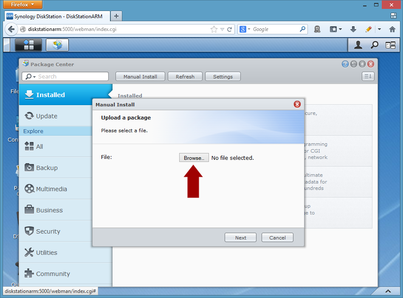The image size is (403, 298).
Task: Click the Ghostery ghost toolbar icon
Action: [317, 29]
